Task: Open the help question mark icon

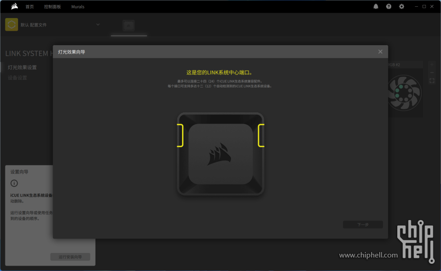Action: pyautogui.click(x=389, y=6)
